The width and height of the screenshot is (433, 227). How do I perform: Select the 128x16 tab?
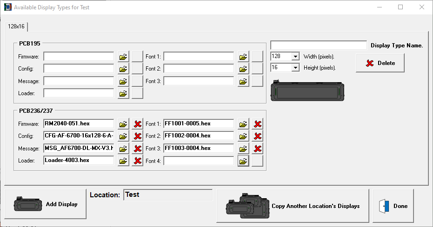coord(16,27)
